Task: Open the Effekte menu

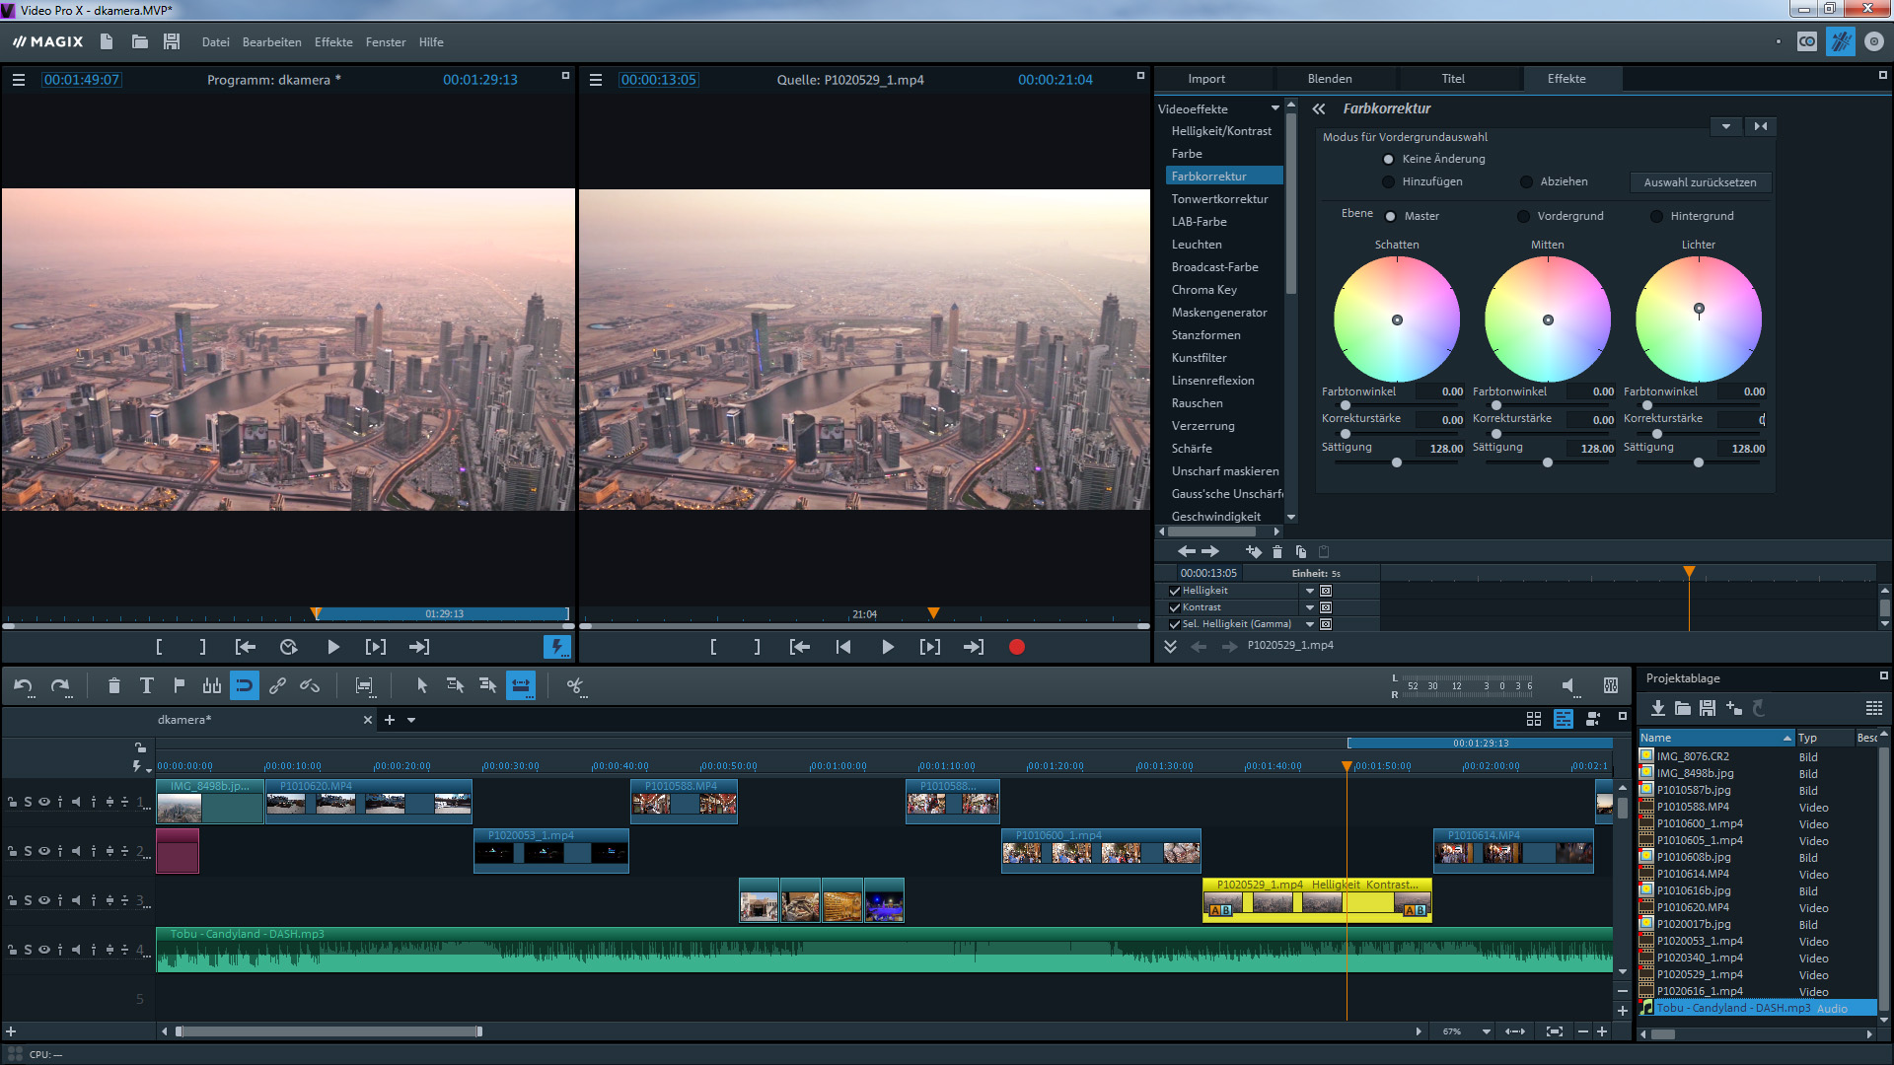Action: coord(333,42)
